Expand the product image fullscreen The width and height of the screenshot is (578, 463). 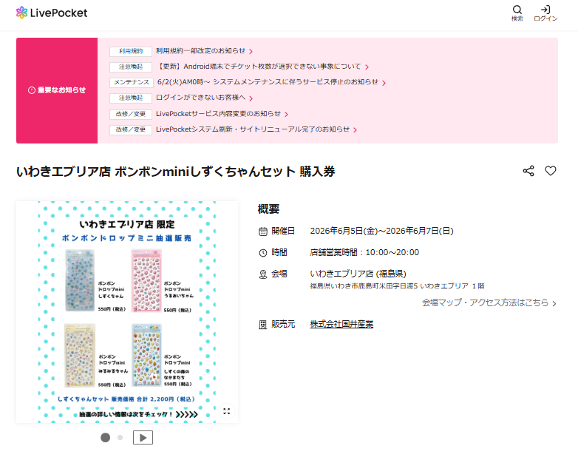click(x=227, y=411)
